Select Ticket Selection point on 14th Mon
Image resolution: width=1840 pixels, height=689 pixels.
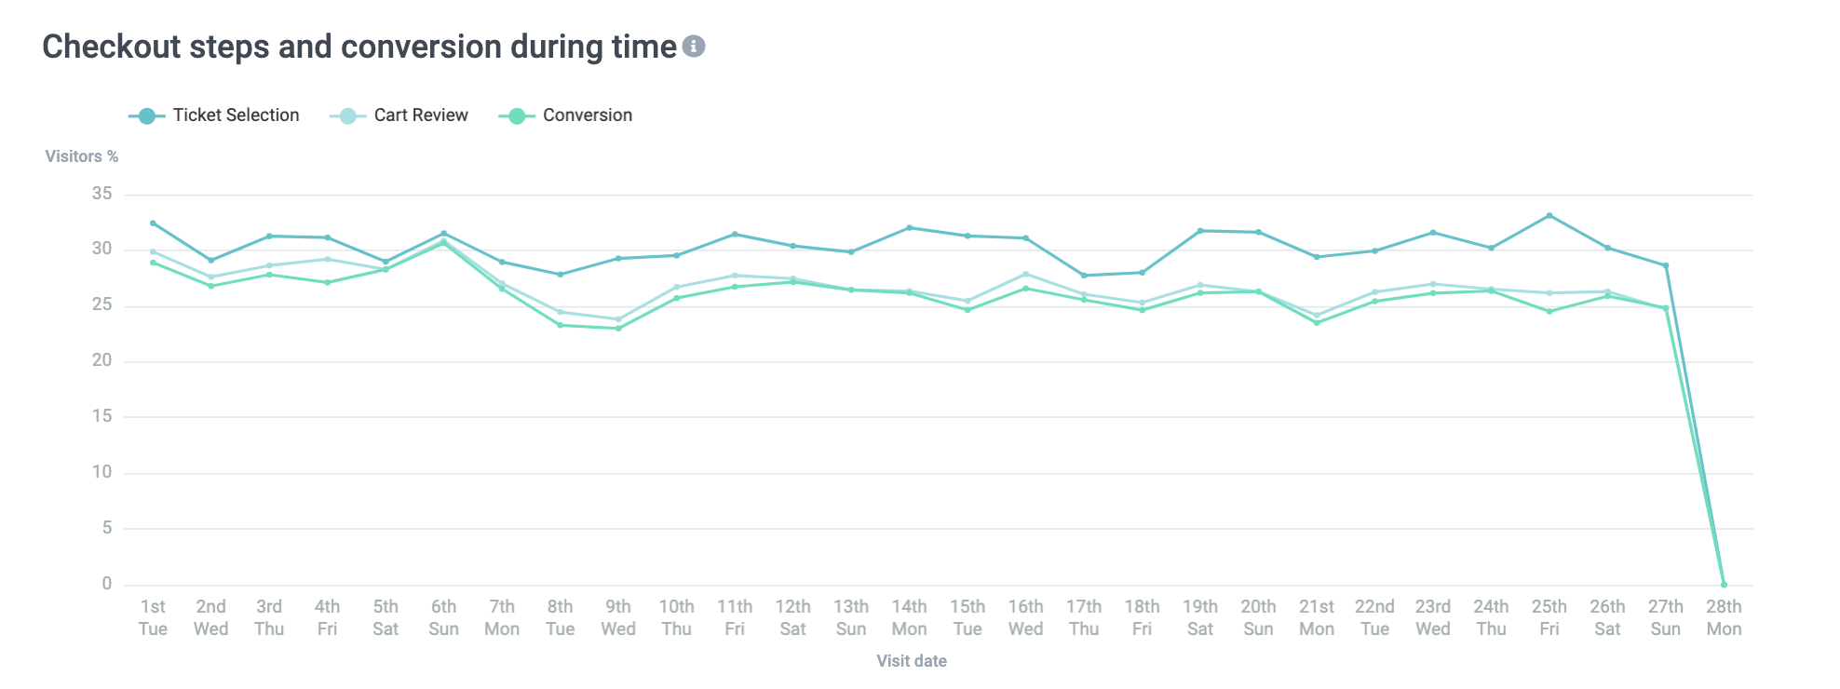(x=909, y=228)
